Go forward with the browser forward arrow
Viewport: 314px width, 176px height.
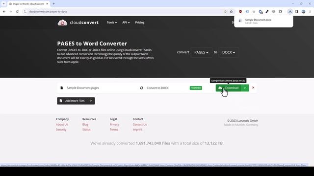[11, 12]
